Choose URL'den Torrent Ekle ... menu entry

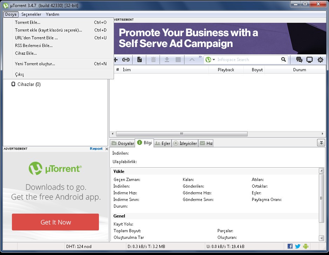coord(58,38)
